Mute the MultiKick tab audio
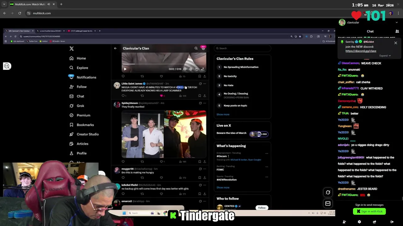This screenshot has height=226, width=403. pyautogui.click(x=48, y=4)
